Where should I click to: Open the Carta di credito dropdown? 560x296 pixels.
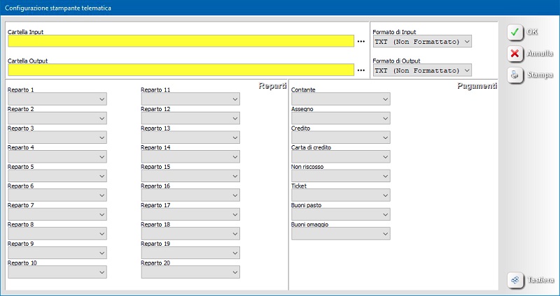point(340,157)
